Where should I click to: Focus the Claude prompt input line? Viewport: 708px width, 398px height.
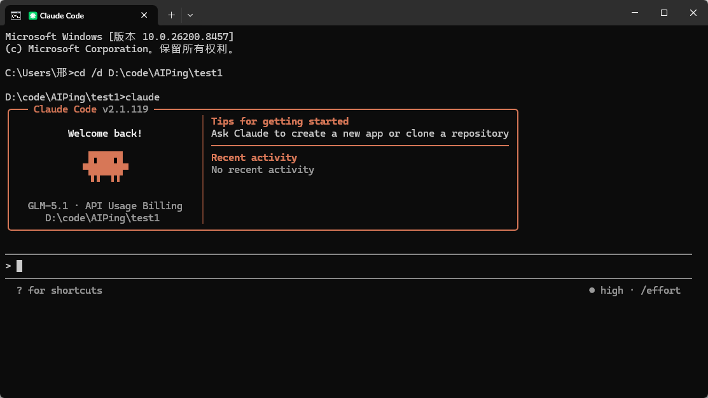click(x=348, y=266)
